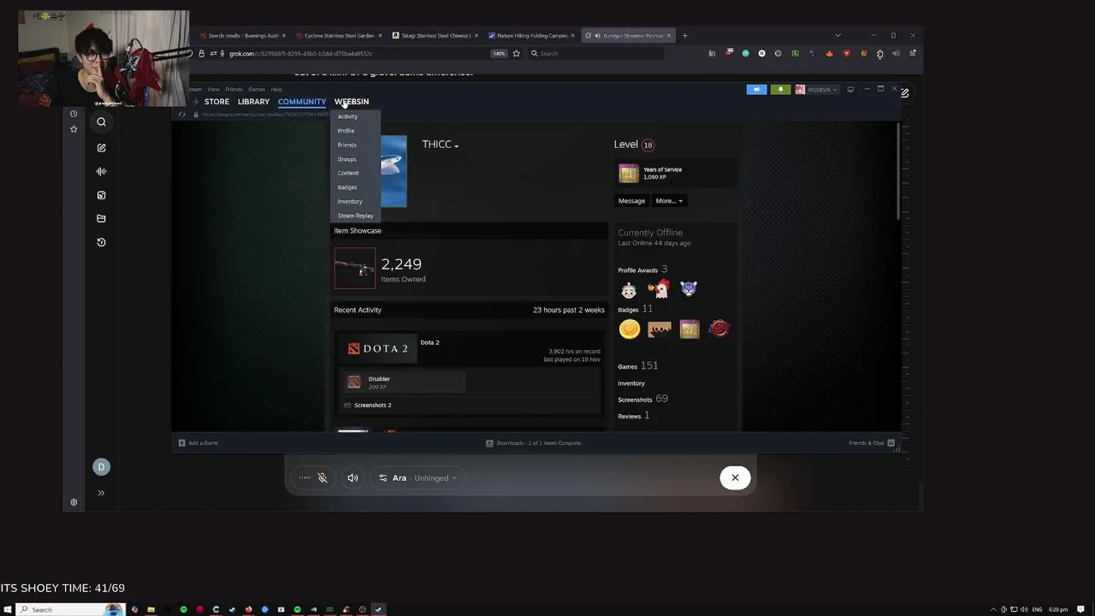Expand the Grok sidebar with double chevron
This screenshot has width=1095, height=616.
click(x=101, y=493)
